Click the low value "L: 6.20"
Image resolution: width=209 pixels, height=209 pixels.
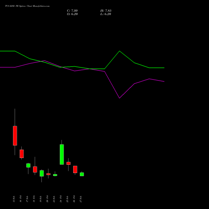click(106, 14)
